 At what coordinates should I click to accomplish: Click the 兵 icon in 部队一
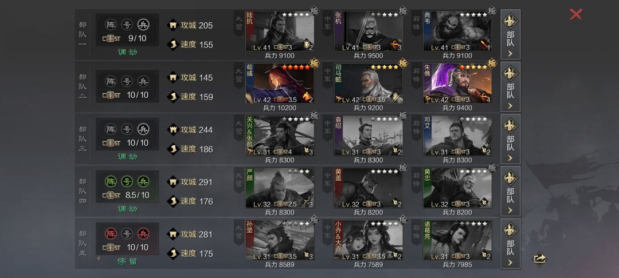pyautogui.click(x=143, y=25)
